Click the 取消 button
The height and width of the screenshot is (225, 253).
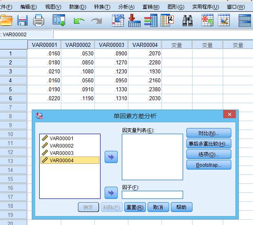coord(158,207)
